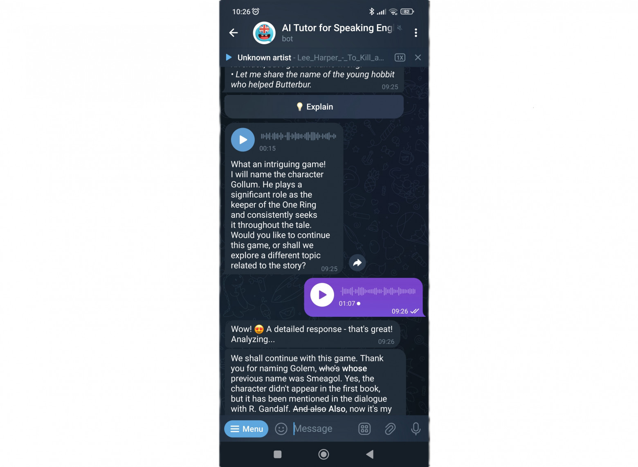Open the AI Tutor for Speaking chat title
This screenshot has height=467, width=638.
[337, 28]
